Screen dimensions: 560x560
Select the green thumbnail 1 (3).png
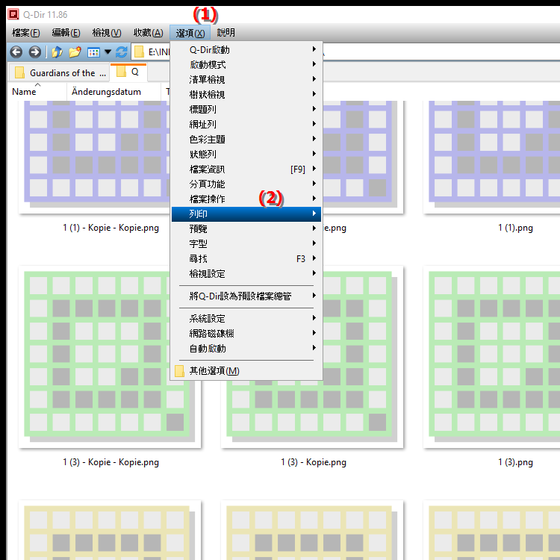coord(491,357)
